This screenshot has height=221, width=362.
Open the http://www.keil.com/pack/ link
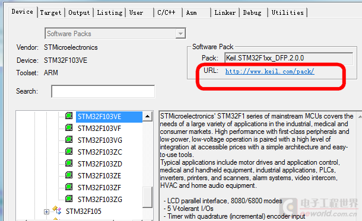pos(269,71)
